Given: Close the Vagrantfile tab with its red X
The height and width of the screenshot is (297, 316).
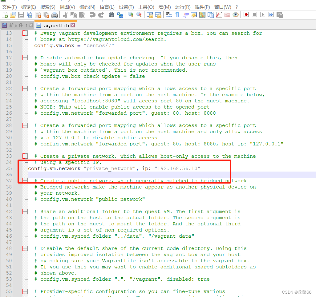Looking at the screenshot, I should point(73,25).
